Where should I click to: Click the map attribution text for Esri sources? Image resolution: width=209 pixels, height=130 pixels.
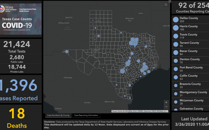pos(140,111)
